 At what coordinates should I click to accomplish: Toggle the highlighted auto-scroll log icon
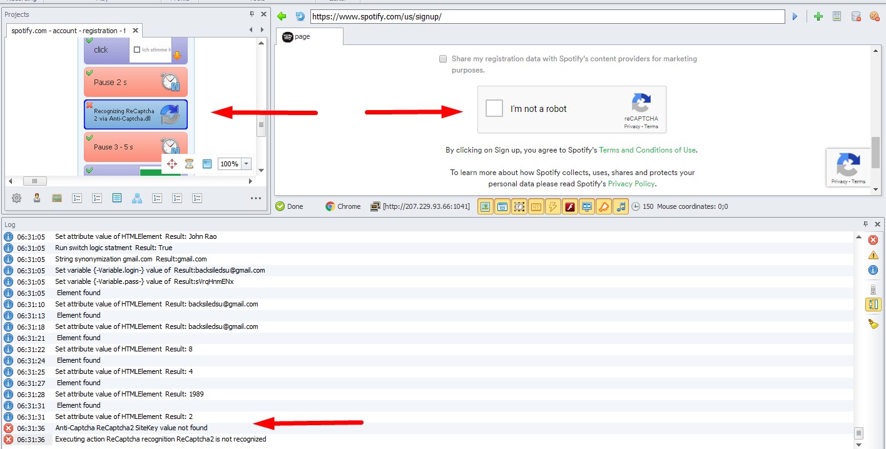[x=873, y=304]
